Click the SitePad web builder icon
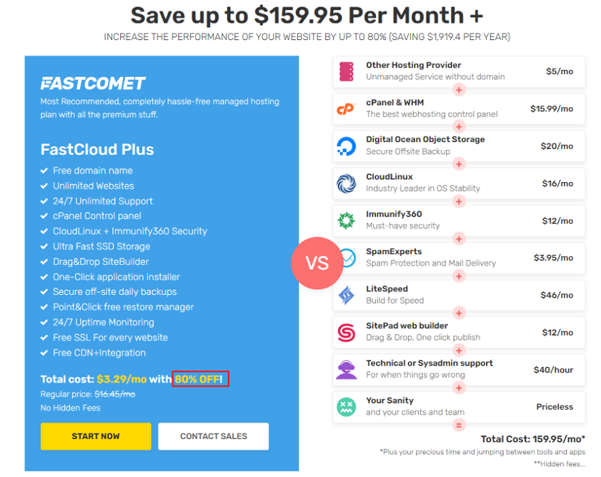Viewport: 601px width, 477px height. click(x=346, y=333)
